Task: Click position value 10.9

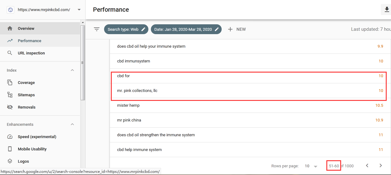Action: pyautogui.click(x=379, y=120)
